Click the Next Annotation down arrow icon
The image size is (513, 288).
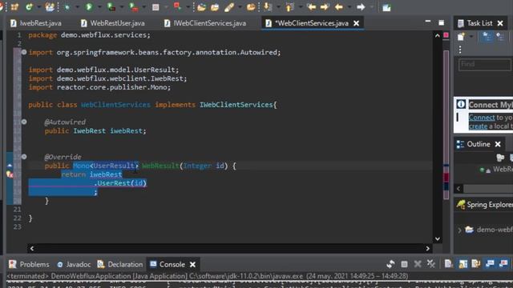267,7
